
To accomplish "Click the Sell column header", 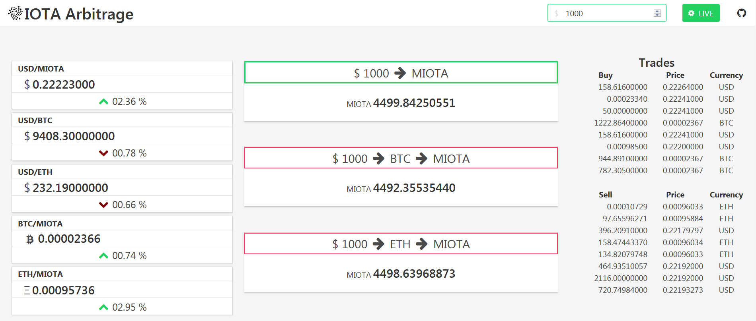I will point(606,195).
